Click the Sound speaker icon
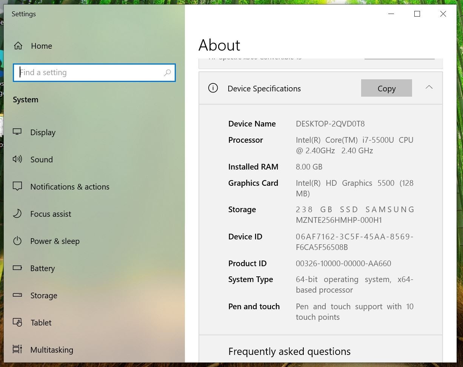 17,159
